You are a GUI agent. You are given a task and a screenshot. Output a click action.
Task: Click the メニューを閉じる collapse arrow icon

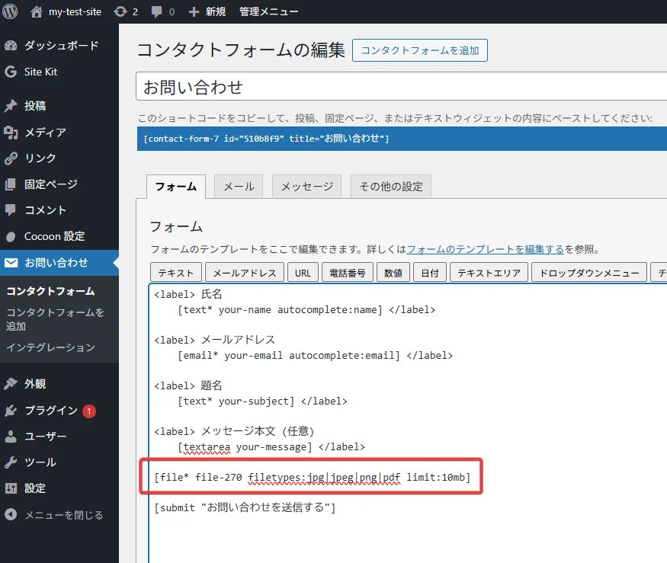point(11,514)
